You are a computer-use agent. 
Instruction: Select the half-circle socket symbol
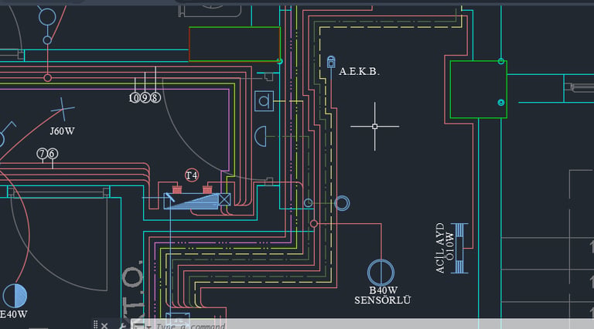tap(260, 137)
